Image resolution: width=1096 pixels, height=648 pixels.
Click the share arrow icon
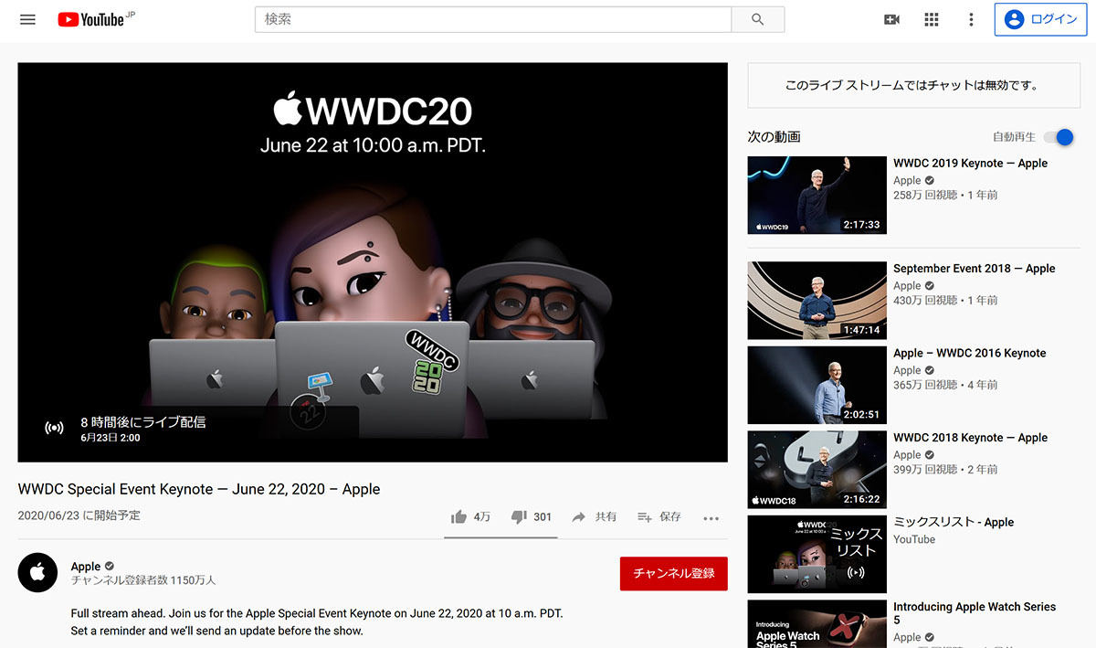click(x=578, y=517)
